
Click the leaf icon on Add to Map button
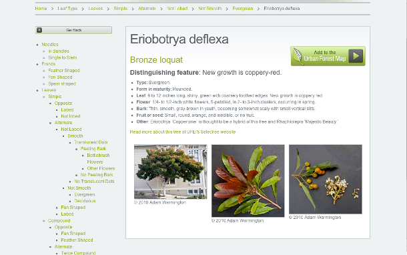(x=297, y=55)
